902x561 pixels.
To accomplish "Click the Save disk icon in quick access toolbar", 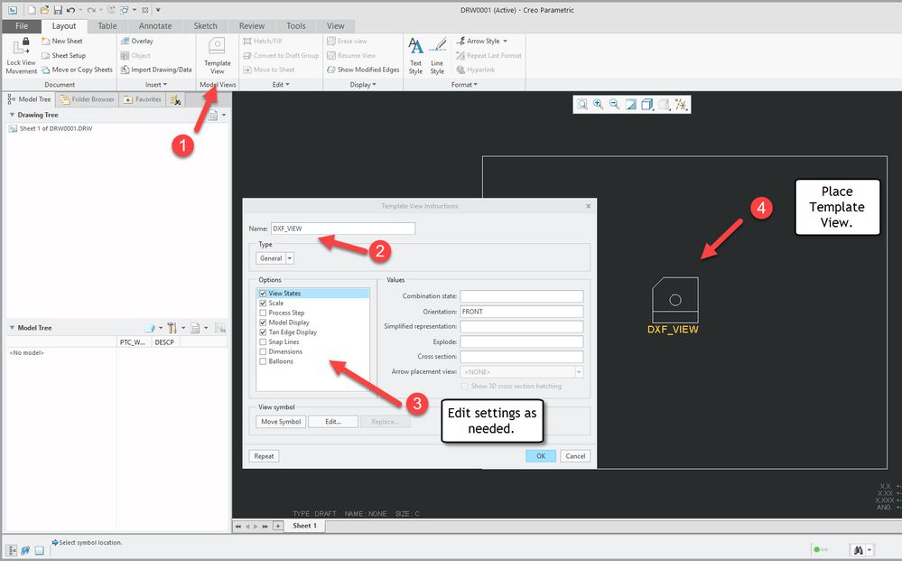I will 58,10.
